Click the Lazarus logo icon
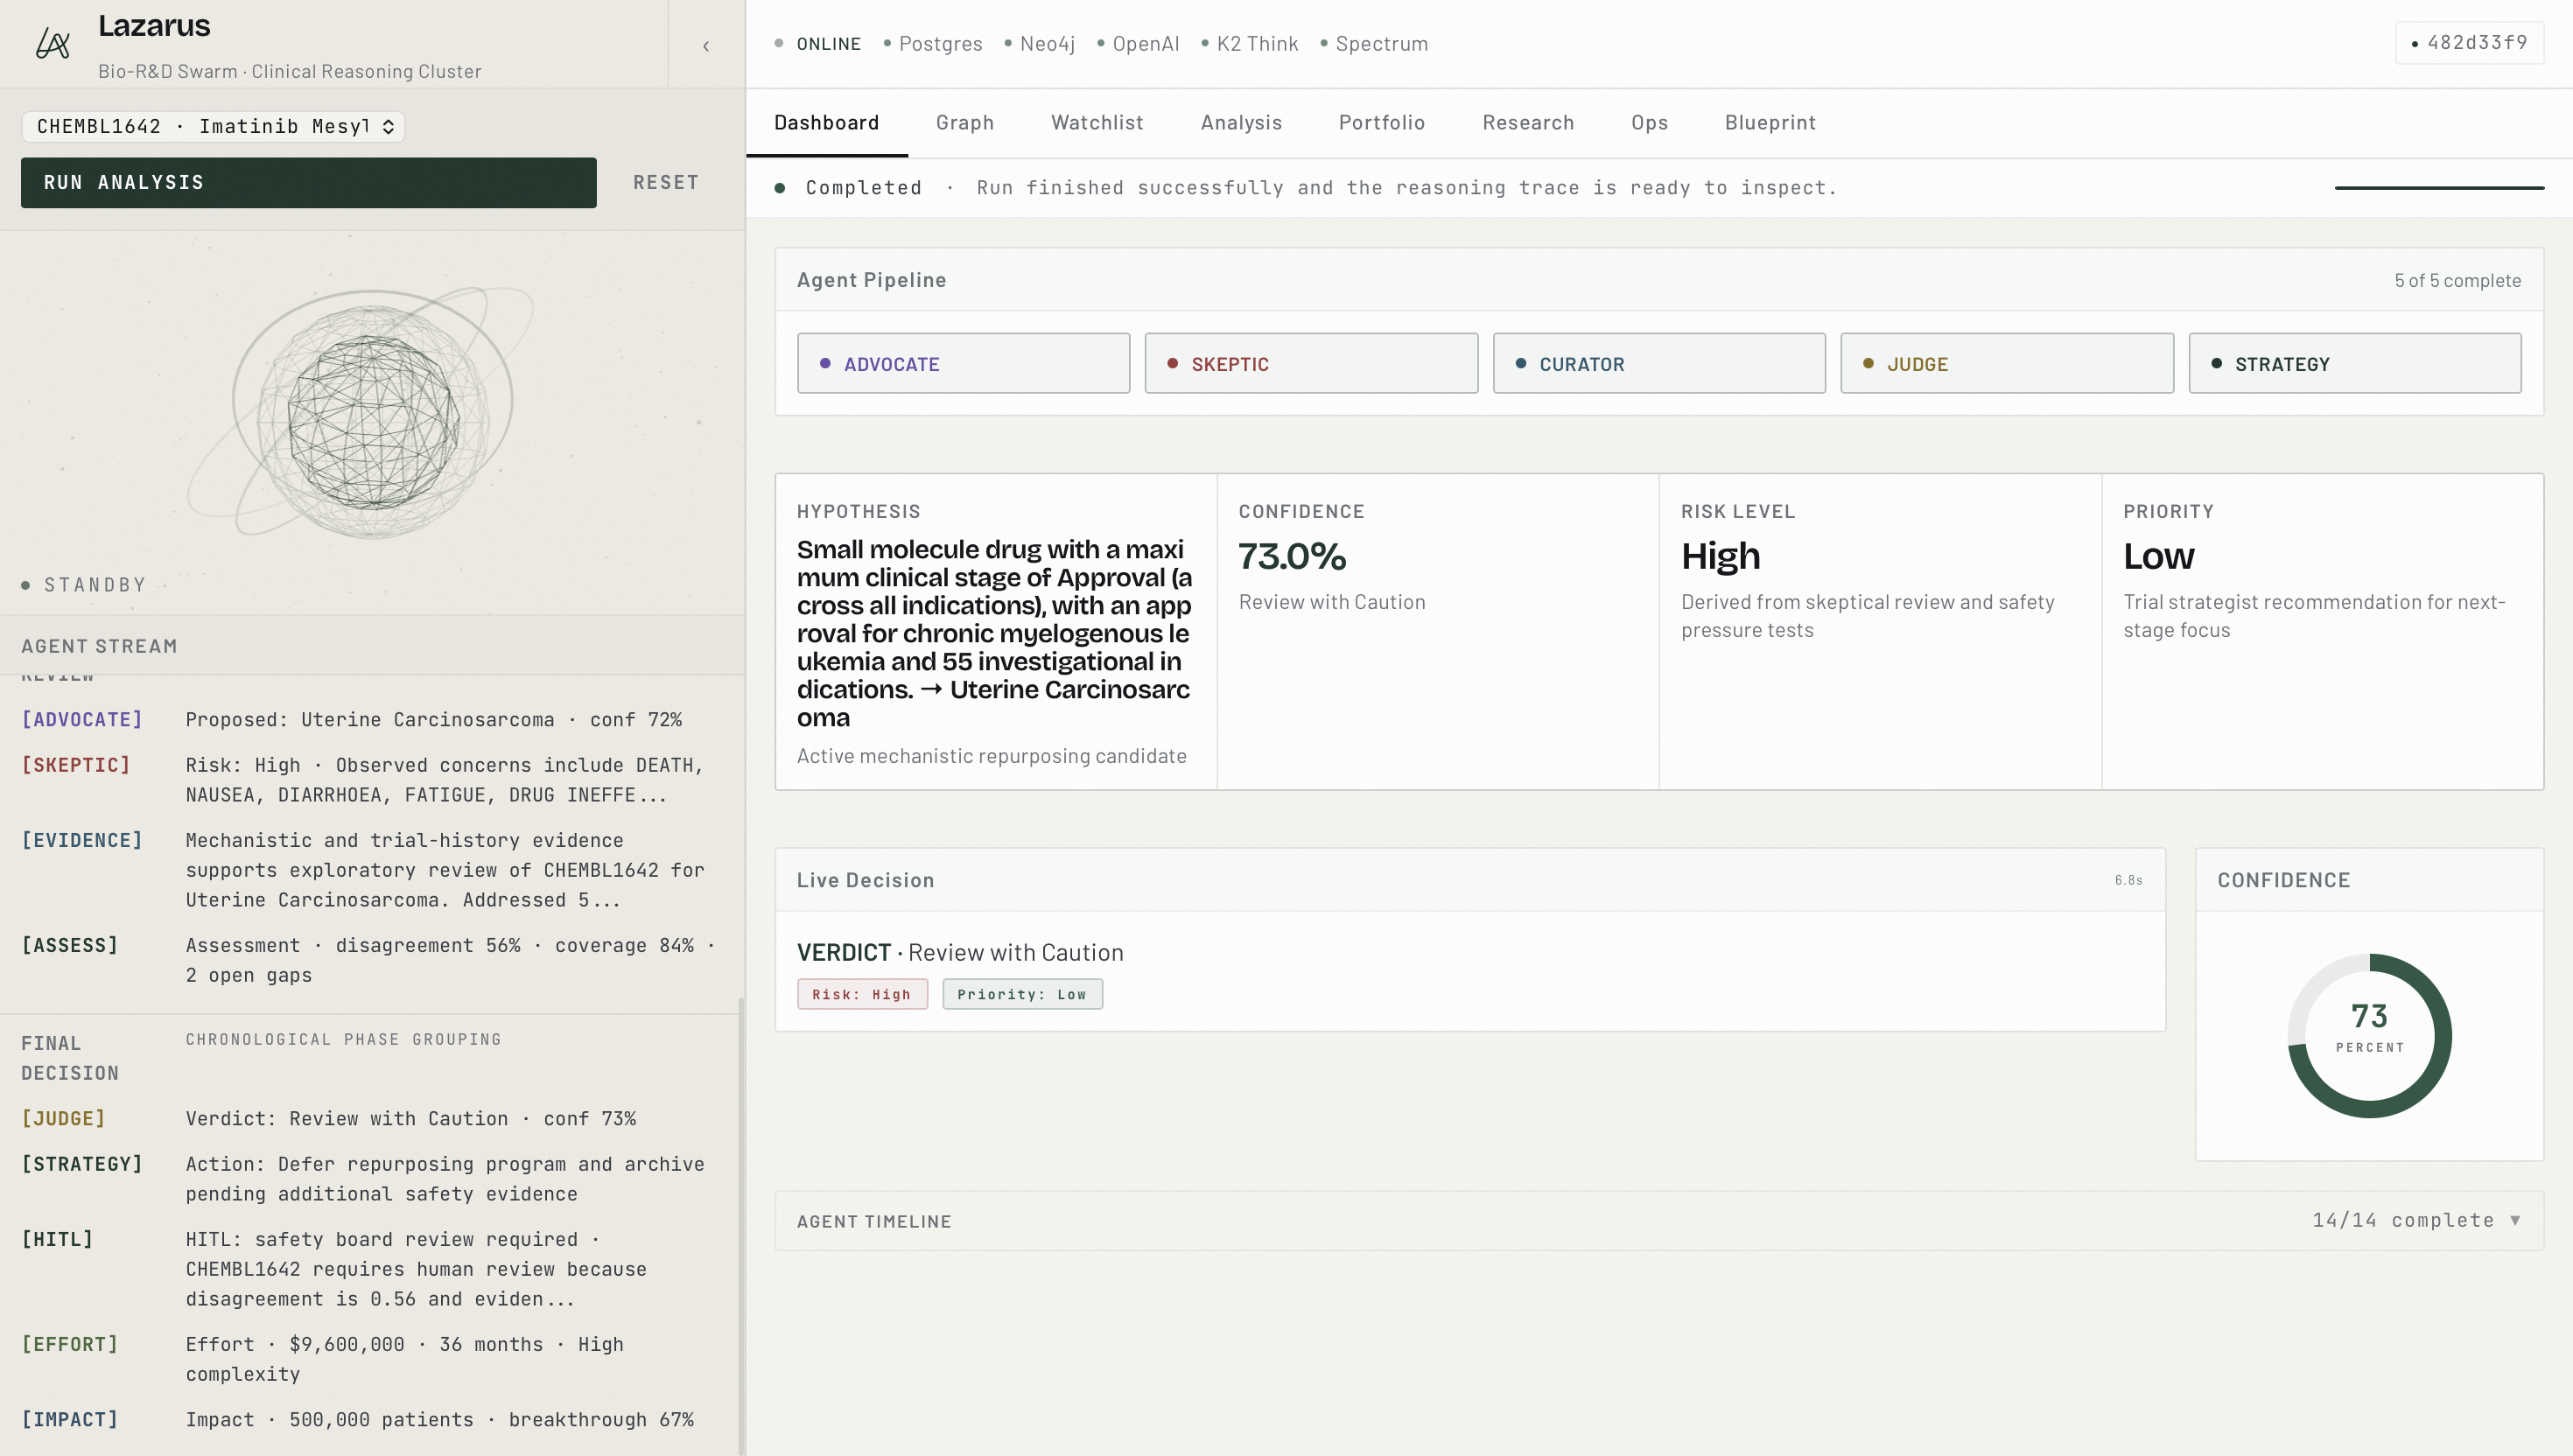Viewport: 2573px width, 1456px height. click(x=53, y=44)
